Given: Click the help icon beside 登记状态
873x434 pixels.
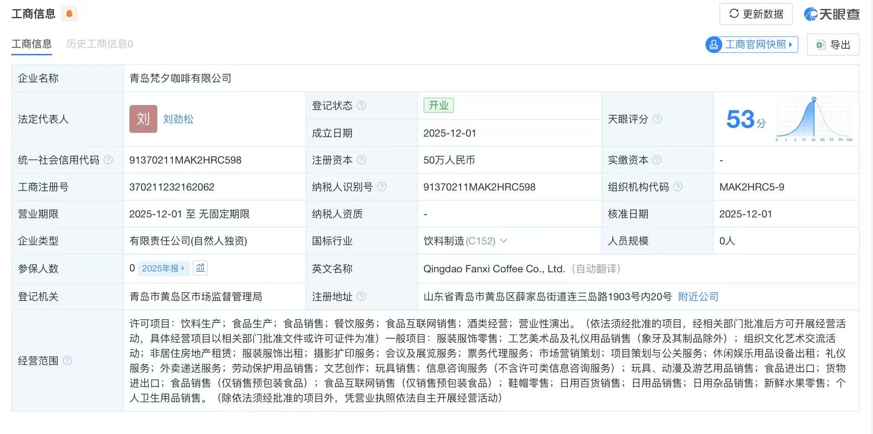Looking at the screenshot, I should pos(361,105).
